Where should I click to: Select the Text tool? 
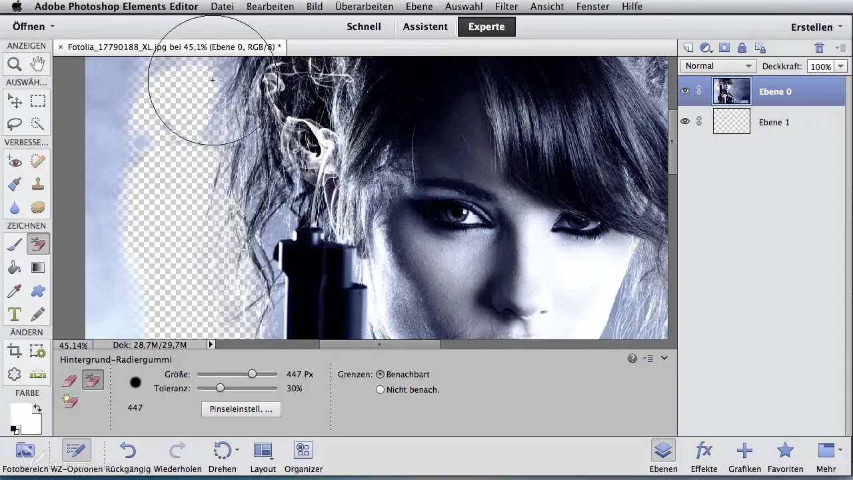coord(14,313)
